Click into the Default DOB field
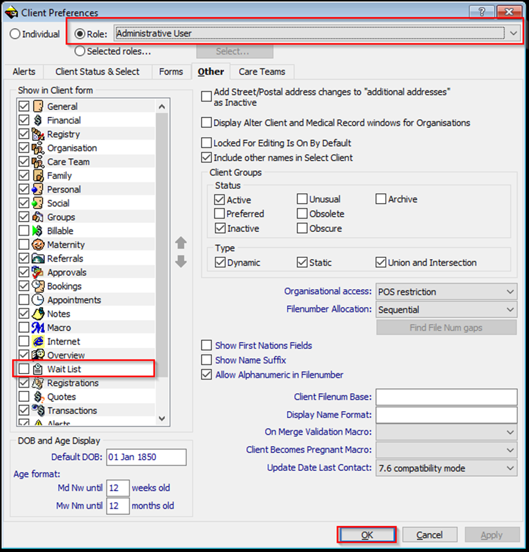Screen dimensions: 529x552 pyautogui.click(x=146, y=457)
